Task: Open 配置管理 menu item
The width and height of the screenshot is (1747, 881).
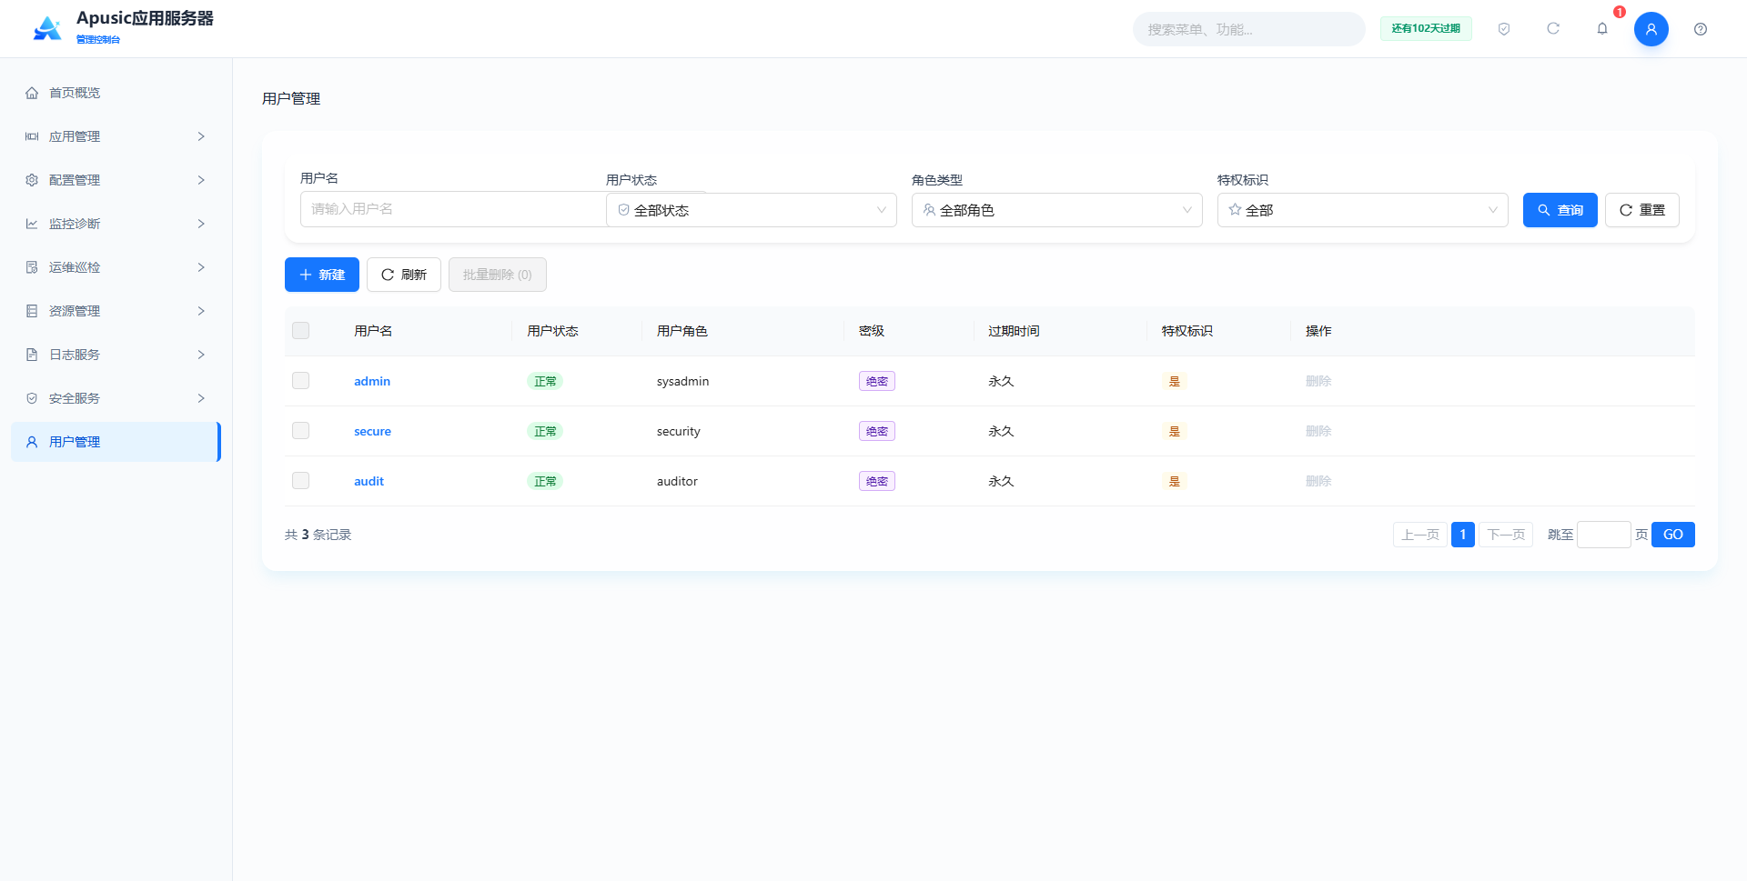Action: 116,180
